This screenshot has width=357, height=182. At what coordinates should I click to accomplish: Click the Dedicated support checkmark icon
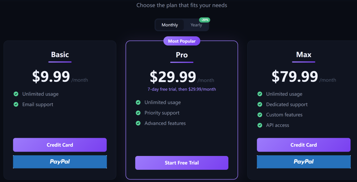tap(260, 104)
